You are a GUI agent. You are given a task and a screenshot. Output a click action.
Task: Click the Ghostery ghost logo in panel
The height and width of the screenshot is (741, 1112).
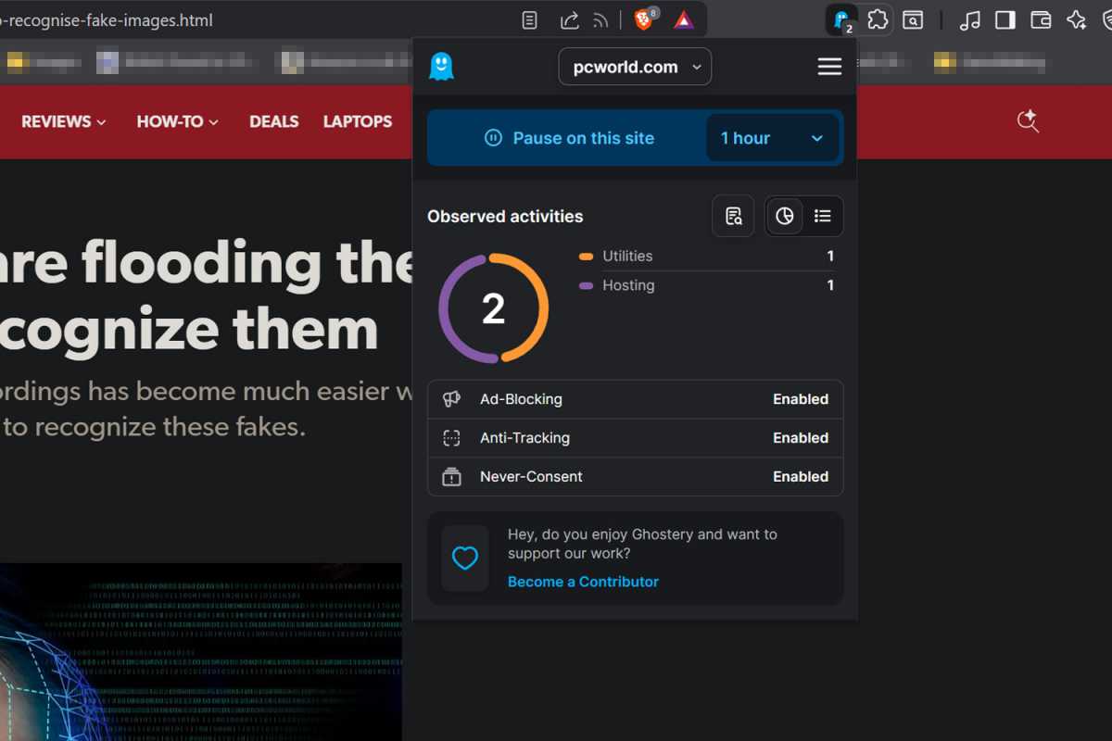click(x=442, y=67)
